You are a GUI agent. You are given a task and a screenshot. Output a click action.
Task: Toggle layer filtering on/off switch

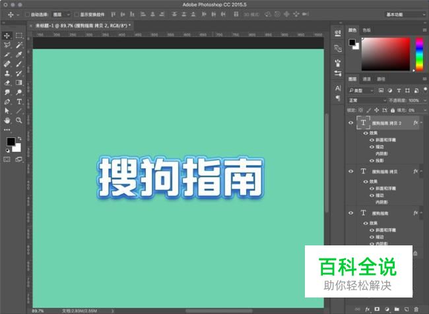[425, 90]
